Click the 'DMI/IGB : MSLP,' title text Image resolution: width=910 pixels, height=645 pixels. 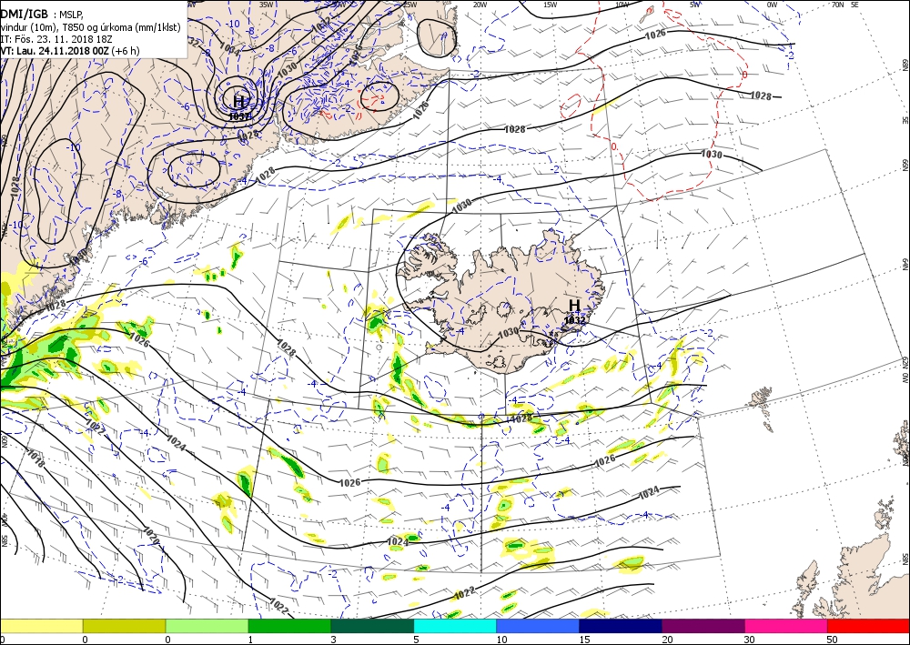pyautogui.click(x=42, y=15)
